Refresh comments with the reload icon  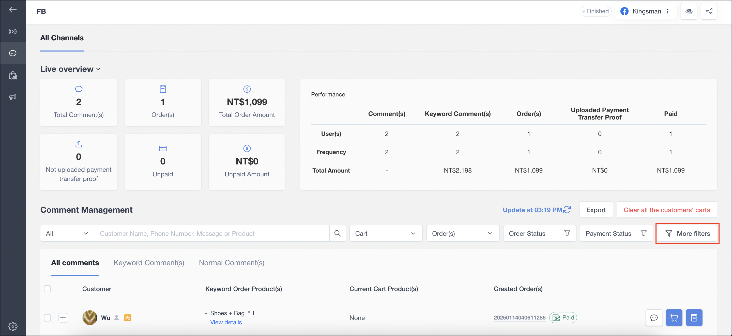coord(567,210)
